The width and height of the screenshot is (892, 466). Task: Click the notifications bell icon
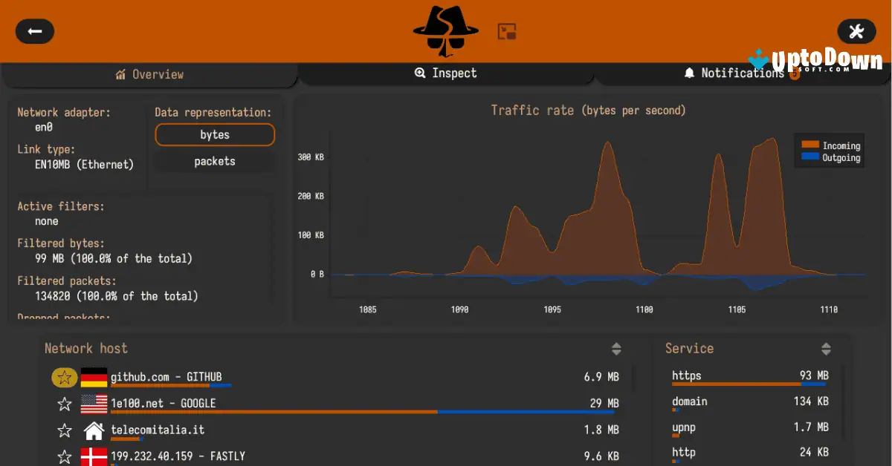tap(691, 72)
